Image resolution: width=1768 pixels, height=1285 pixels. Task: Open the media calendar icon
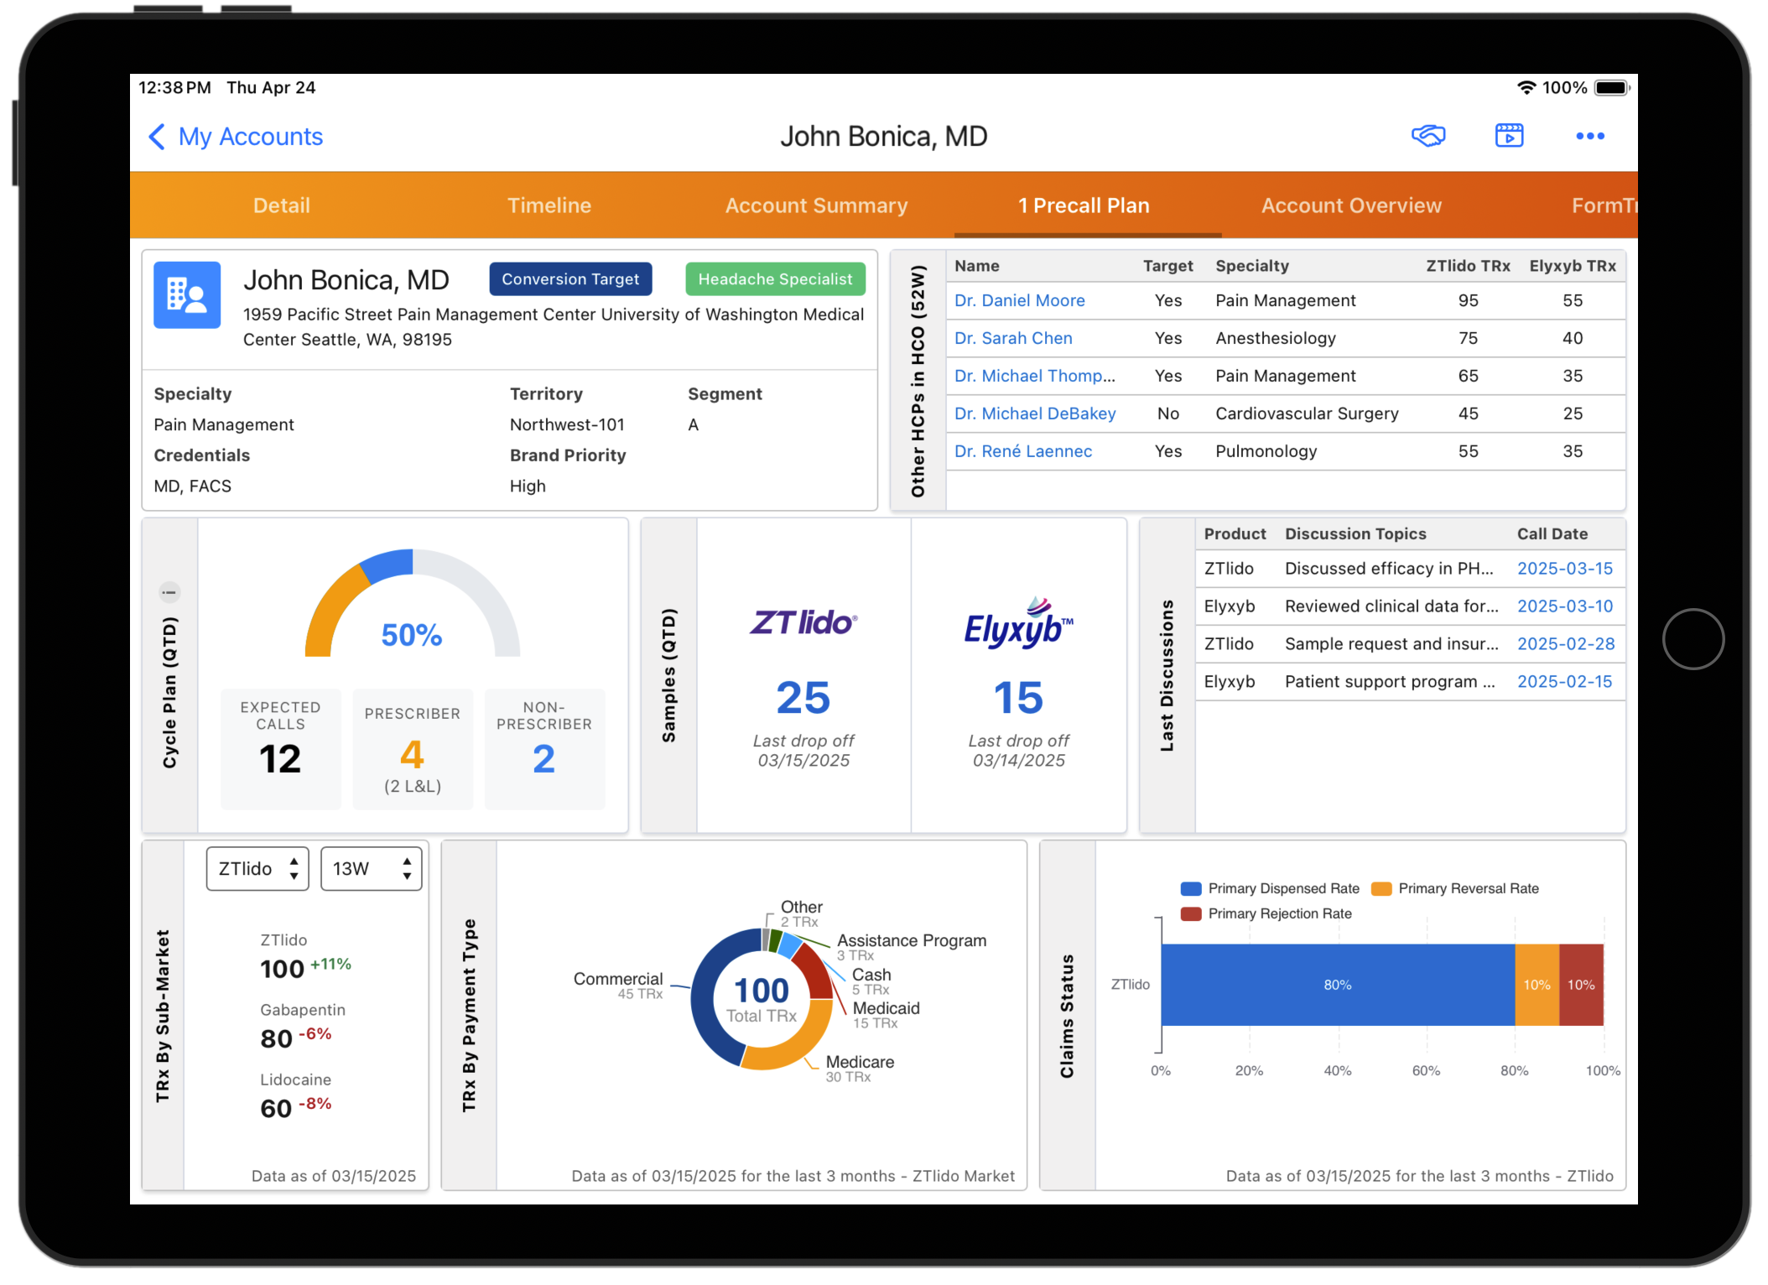tap(1509, 136)
